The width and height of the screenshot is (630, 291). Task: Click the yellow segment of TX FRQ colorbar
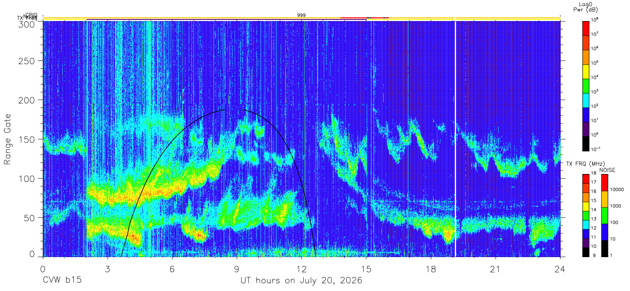(x=586, y=206)
